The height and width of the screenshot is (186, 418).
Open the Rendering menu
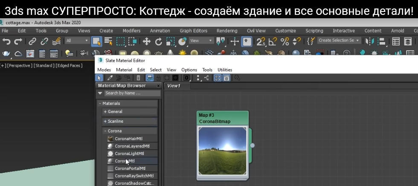coord(227,31)
